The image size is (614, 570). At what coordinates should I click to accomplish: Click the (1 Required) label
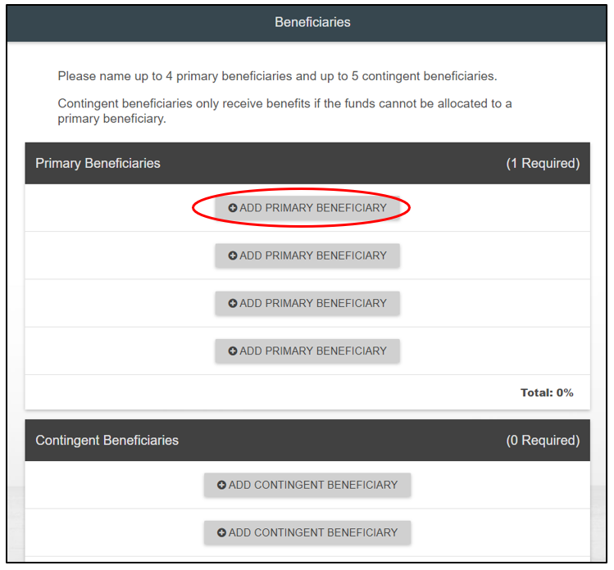point(543,163)
